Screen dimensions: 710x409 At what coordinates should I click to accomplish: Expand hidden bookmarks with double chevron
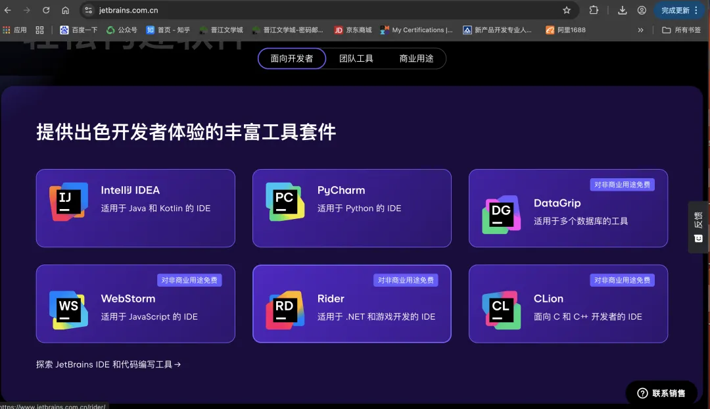(640, 30)
